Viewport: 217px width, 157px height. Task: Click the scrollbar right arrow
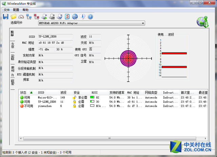(205, 138)
